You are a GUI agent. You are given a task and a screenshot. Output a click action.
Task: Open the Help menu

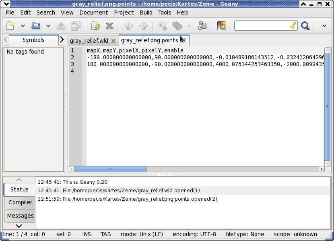click(183, 12)
